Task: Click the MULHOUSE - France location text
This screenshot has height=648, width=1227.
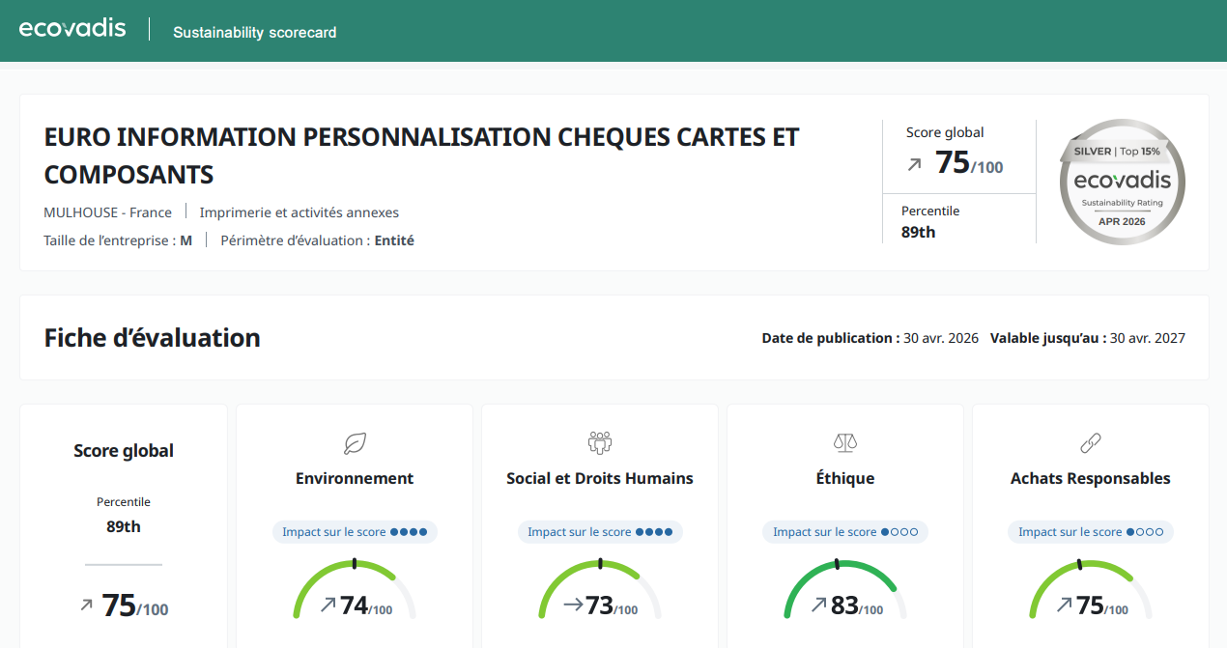Action: click(x=108, y=212)
